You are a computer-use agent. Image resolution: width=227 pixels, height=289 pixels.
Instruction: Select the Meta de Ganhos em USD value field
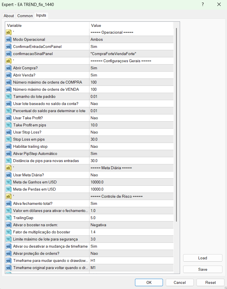tap(131, 182)
